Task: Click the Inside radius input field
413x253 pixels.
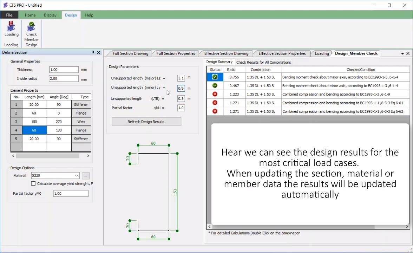Action: coord(64,79)
